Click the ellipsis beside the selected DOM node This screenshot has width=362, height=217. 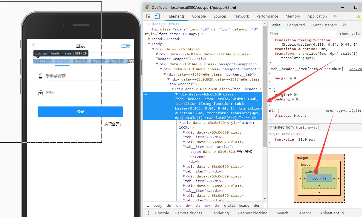(146, 95)
